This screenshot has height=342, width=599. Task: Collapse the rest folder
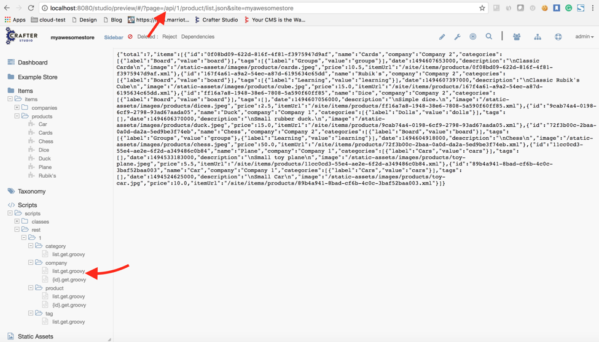coord(17,229)
